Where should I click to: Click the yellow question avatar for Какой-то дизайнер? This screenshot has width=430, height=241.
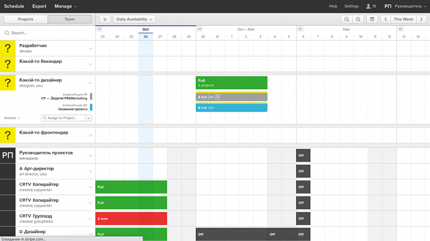(x=7, y=83)
